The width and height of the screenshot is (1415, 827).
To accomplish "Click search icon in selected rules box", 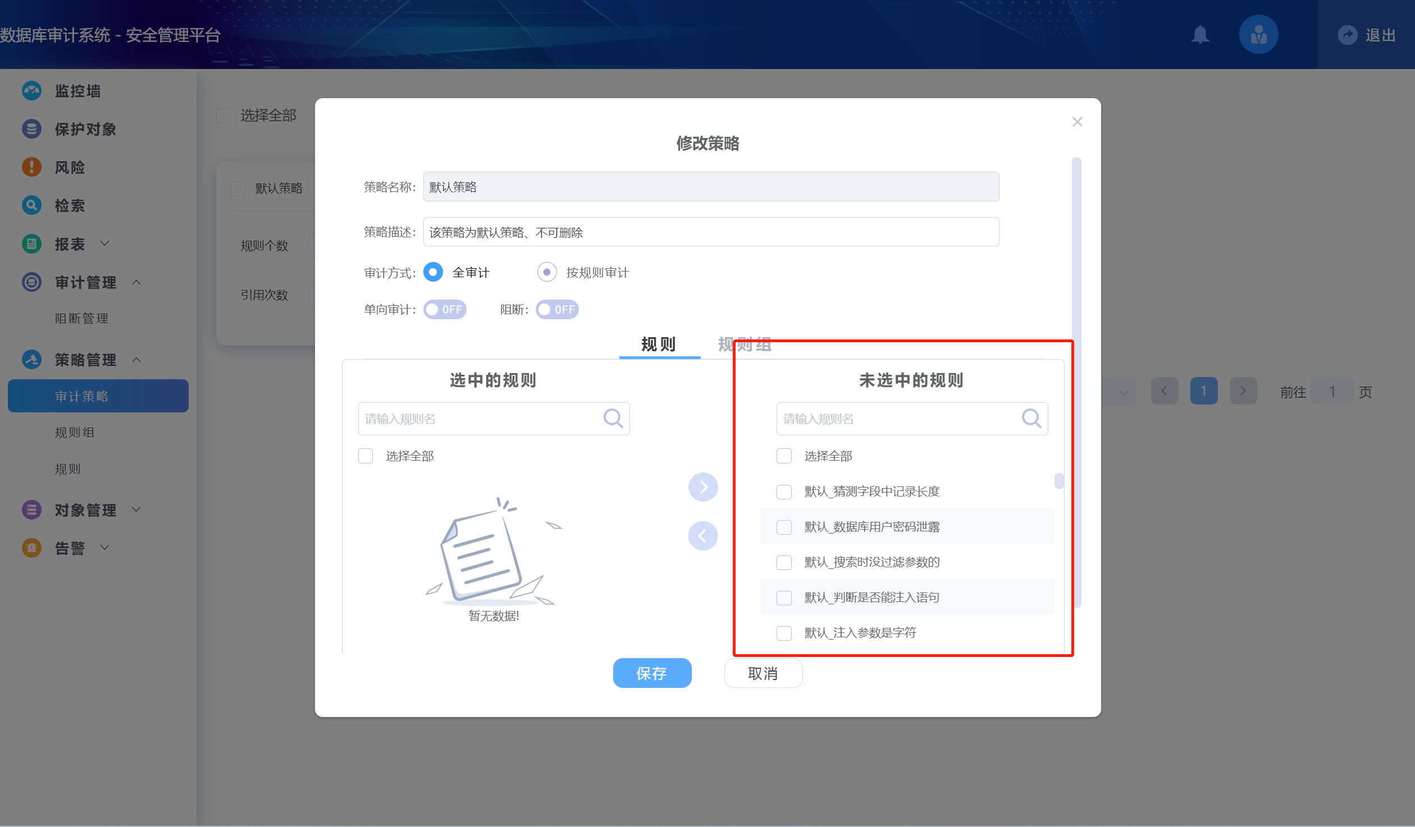I will pos(613,419).
